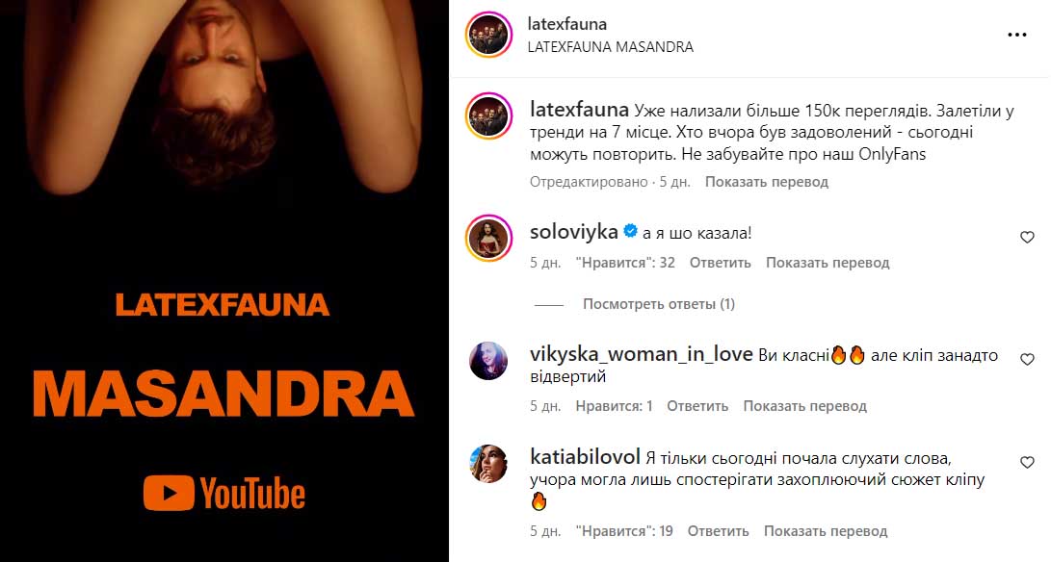Open katiabilovol's profile avatar
This screenshot has width=1051, height=562.
pos(488,464)
